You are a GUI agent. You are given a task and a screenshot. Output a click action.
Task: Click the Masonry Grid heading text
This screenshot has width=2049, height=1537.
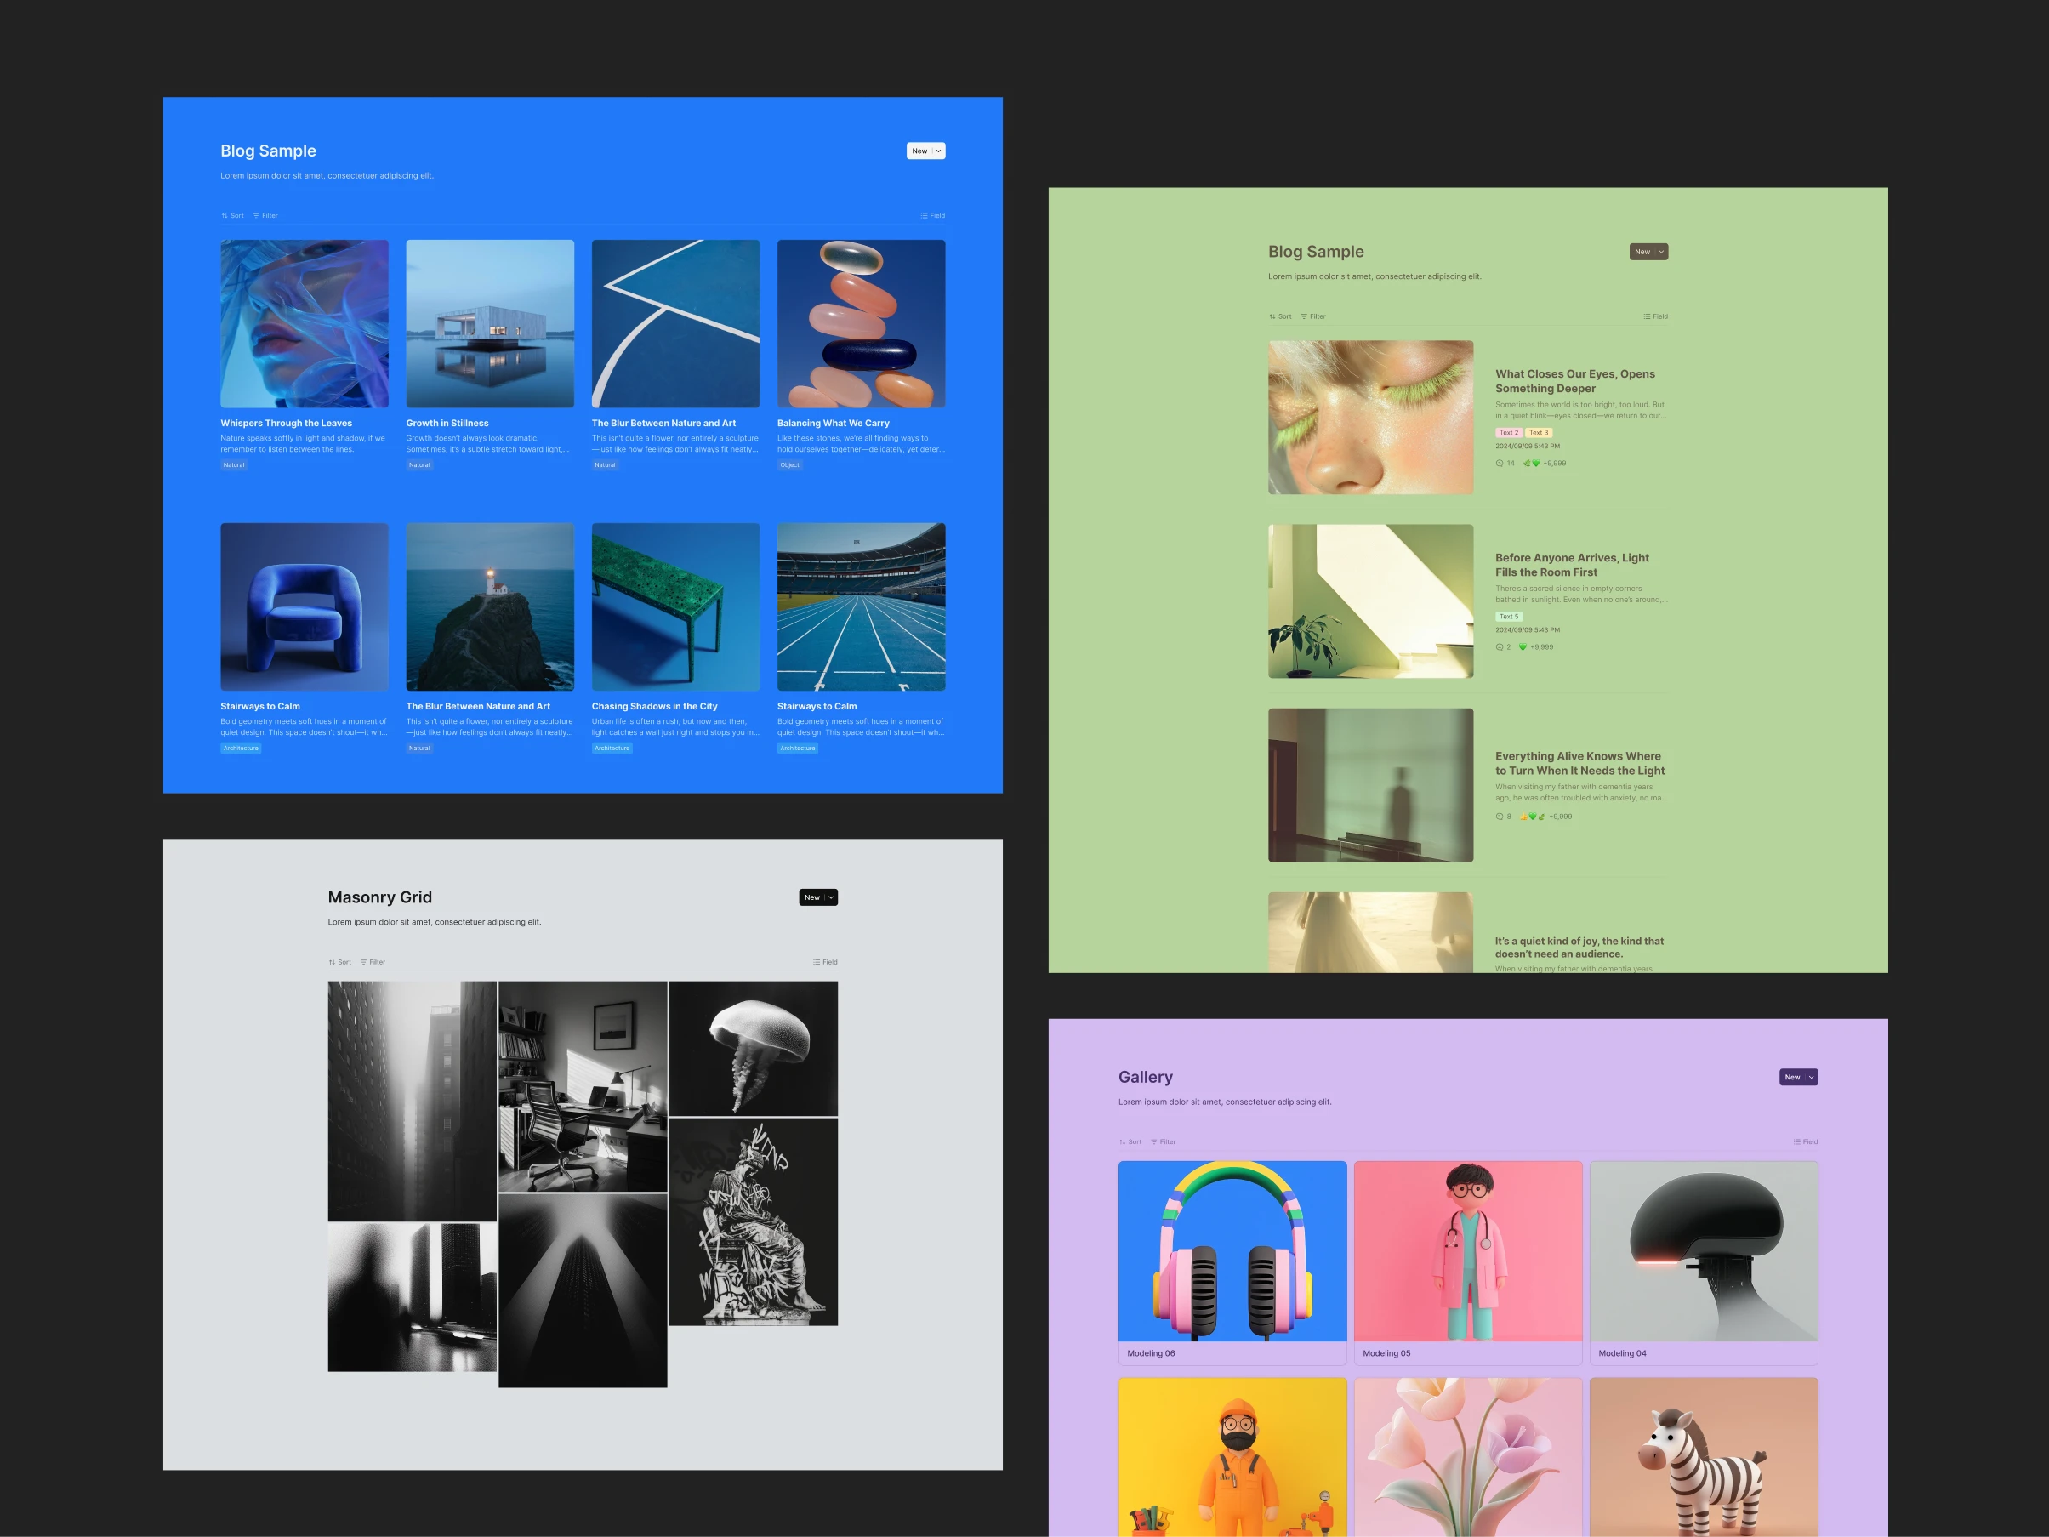pyautogui.click(x=380, y=897)
